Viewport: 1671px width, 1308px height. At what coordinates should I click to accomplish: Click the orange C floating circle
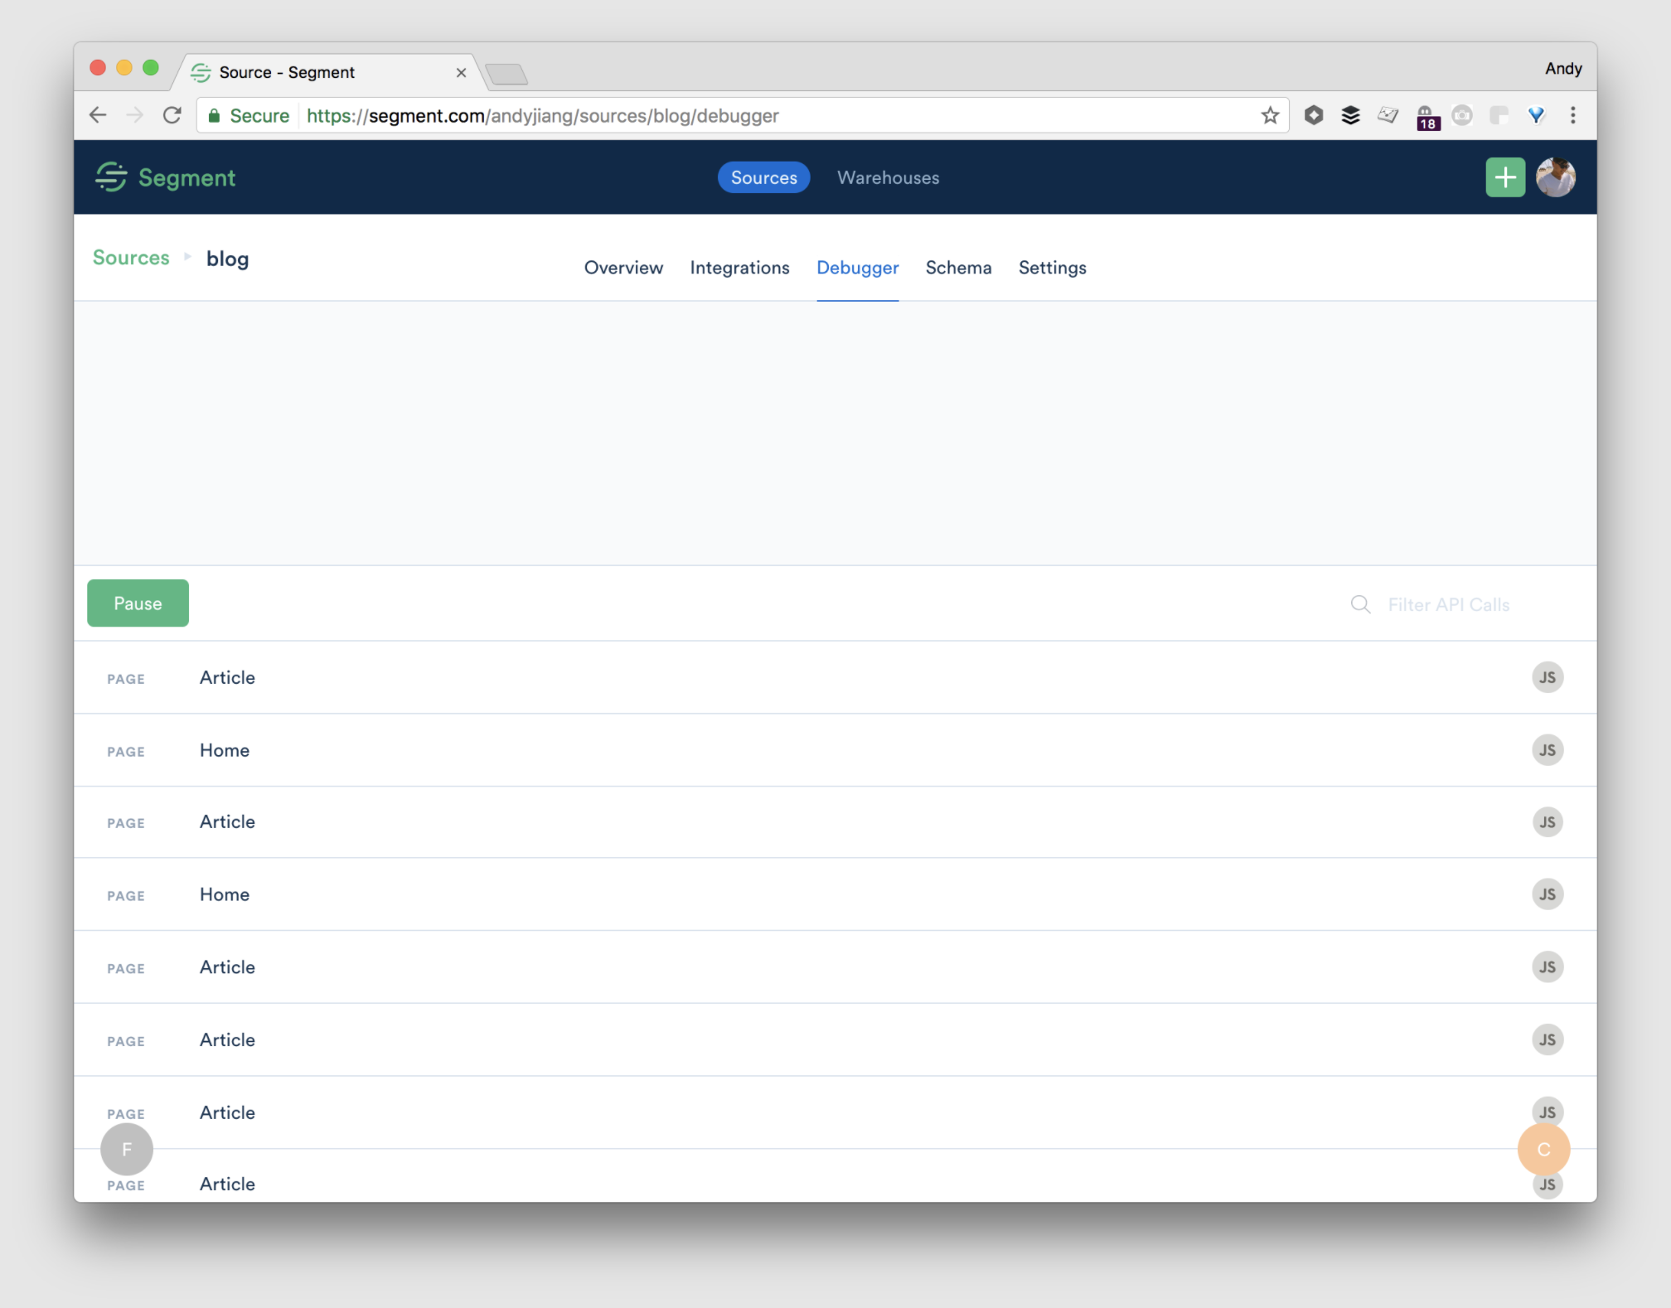pos(1543,1149)
